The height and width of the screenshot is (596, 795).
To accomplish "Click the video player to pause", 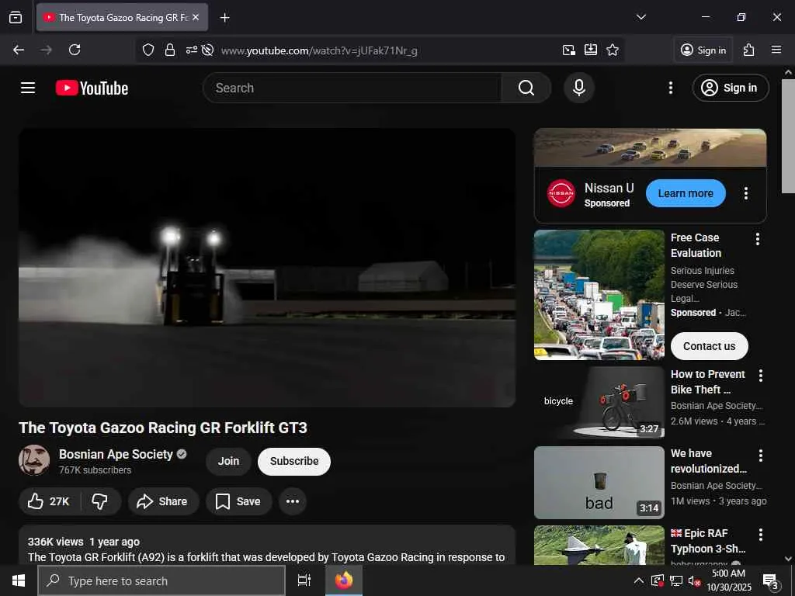I will pos(267,268).
